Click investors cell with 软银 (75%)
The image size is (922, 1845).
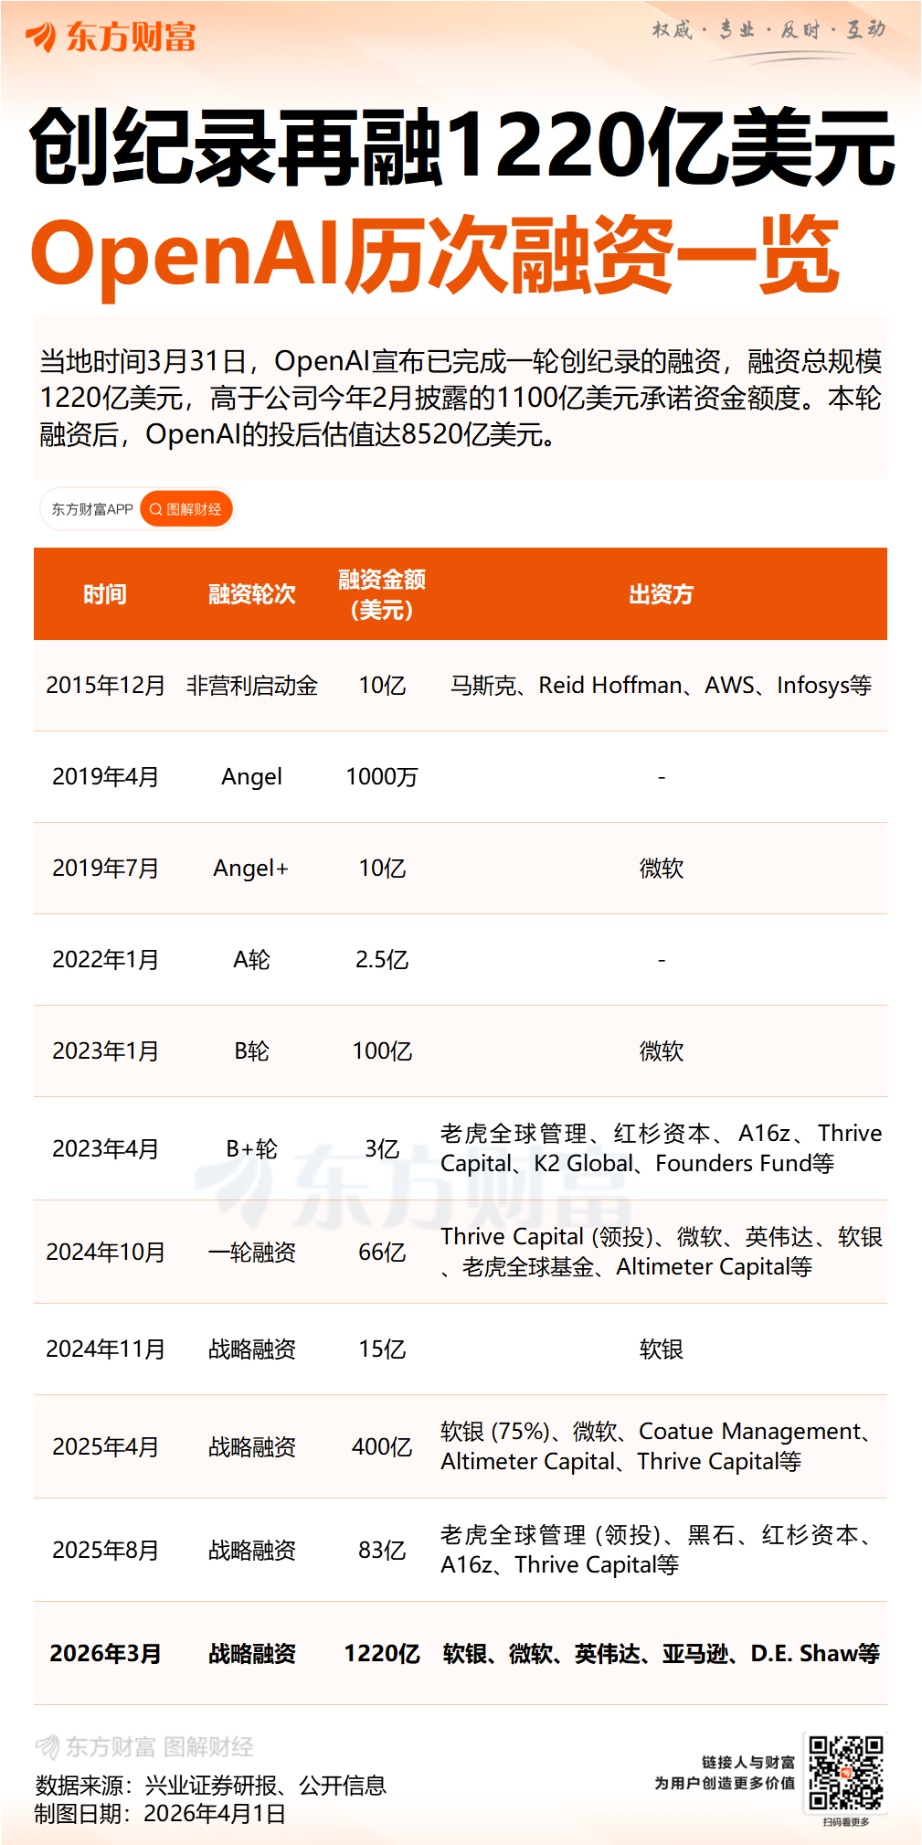point(658,1446)
